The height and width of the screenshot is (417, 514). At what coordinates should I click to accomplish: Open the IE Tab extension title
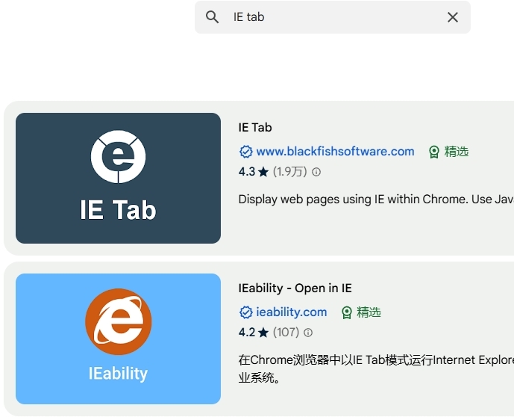[x=255, y=127]
